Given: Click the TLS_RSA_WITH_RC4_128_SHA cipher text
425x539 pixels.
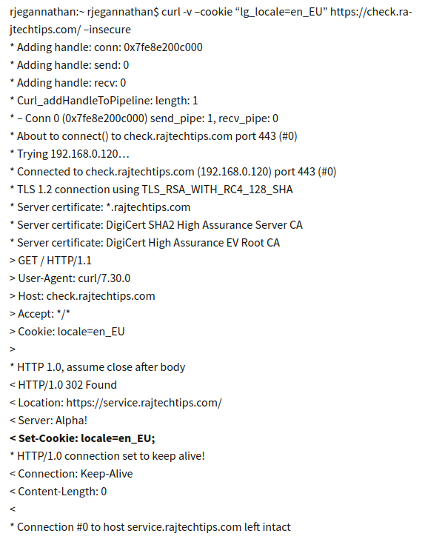Looking at the screenshot, I should pyautogui.click(x=218, y=190).
